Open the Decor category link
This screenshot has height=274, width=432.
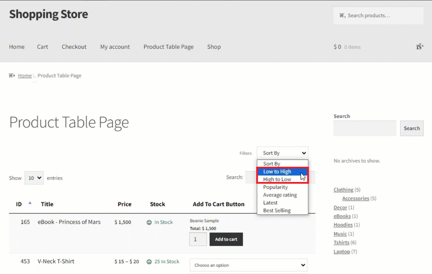[340, 207]
